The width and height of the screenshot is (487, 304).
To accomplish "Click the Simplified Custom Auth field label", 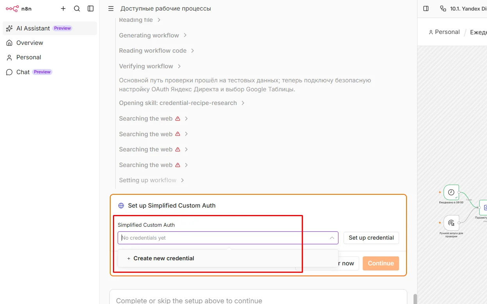I will point(146,225).
